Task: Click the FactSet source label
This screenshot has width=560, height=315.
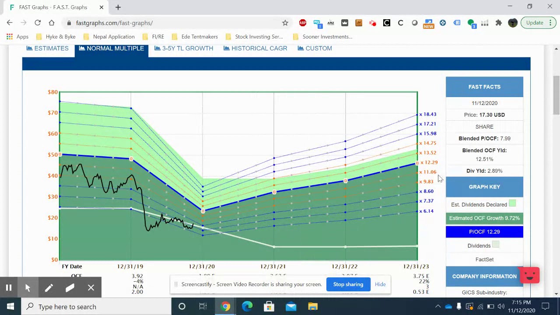Action: [x=484, y=259]
